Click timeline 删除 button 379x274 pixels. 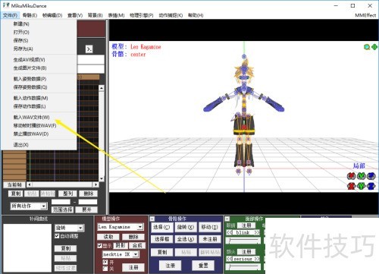(x=88, y=194)
